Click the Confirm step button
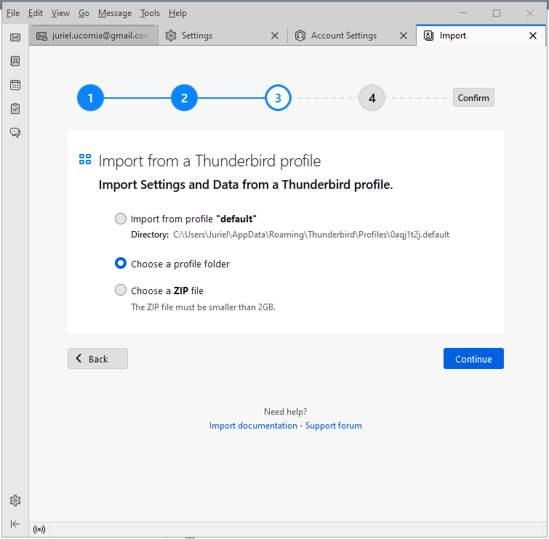 pos(473,97)
